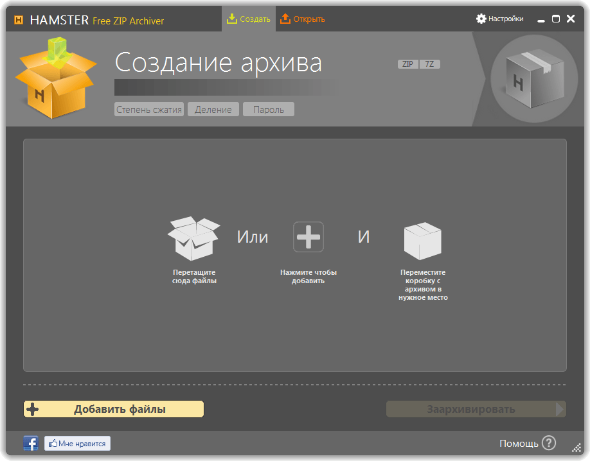Click the Заархивировать button
The height and width of the screenshot is (461, 590).
pos(476,409)
